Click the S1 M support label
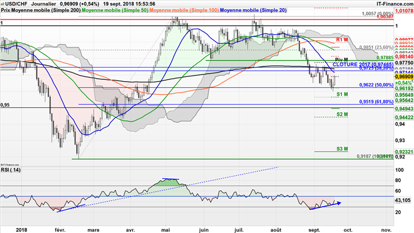 tap(342, 94)
